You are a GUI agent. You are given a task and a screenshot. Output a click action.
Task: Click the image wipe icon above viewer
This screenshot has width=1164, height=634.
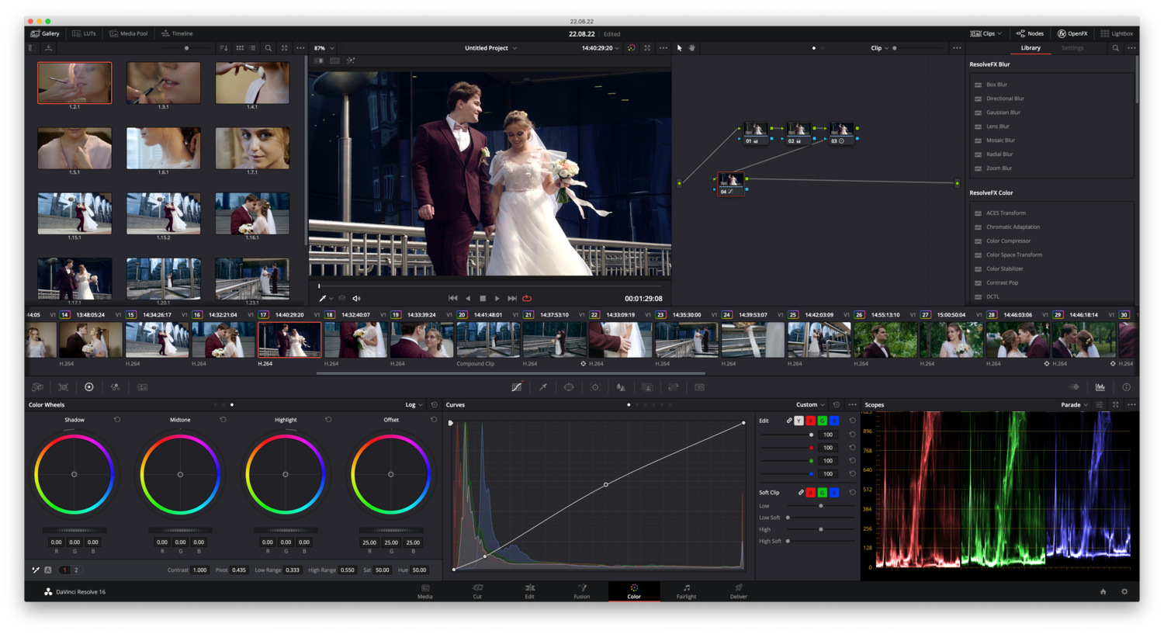point(319,61)
